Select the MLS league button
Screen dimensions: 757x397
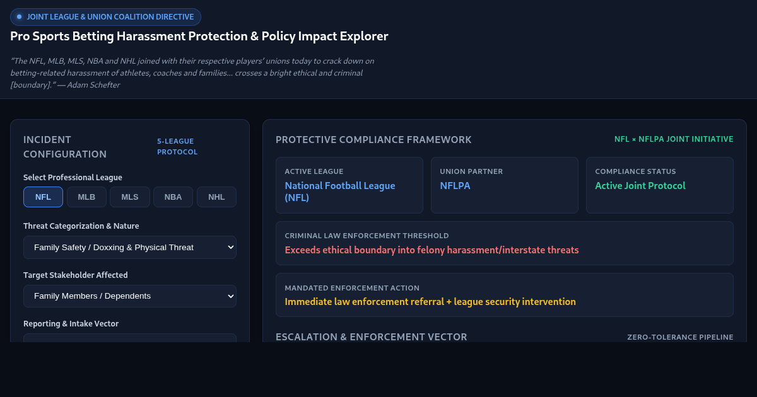click(130, 197)
